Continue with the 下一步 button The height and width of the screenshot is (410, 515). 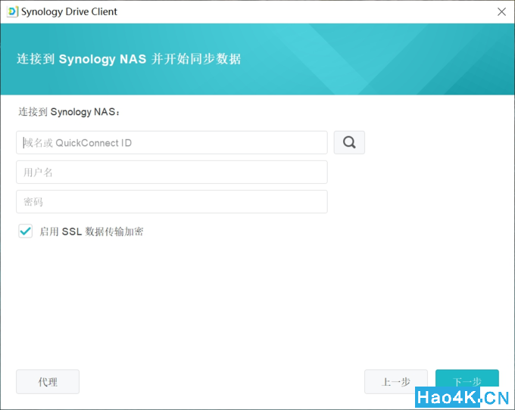point(467,380)
